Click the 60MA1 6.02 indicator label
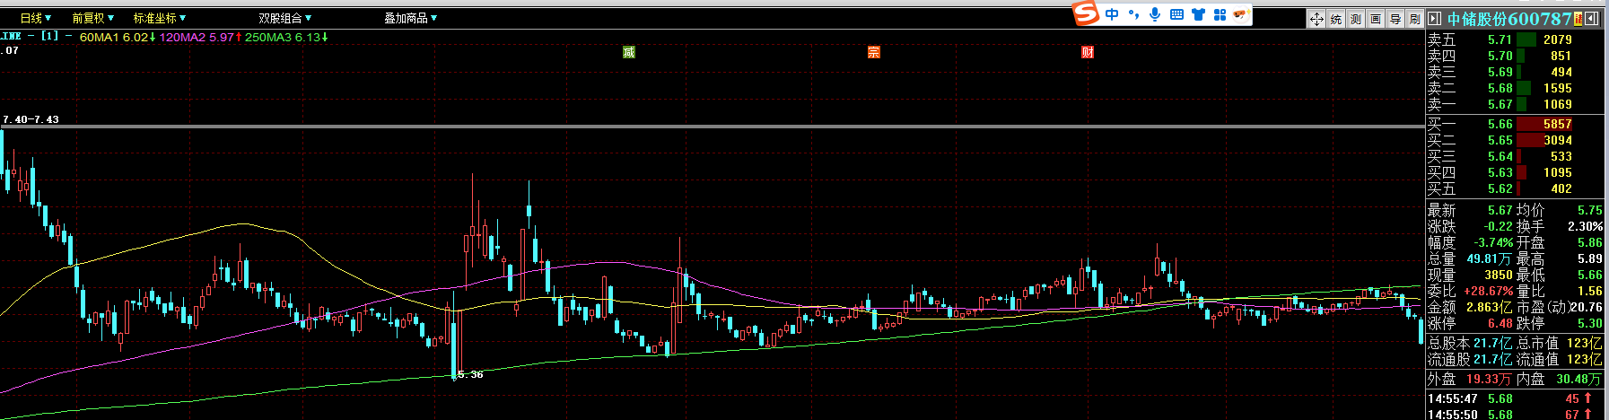The height and width of the screenshot is (420, 1609). [x=118, y=37]
